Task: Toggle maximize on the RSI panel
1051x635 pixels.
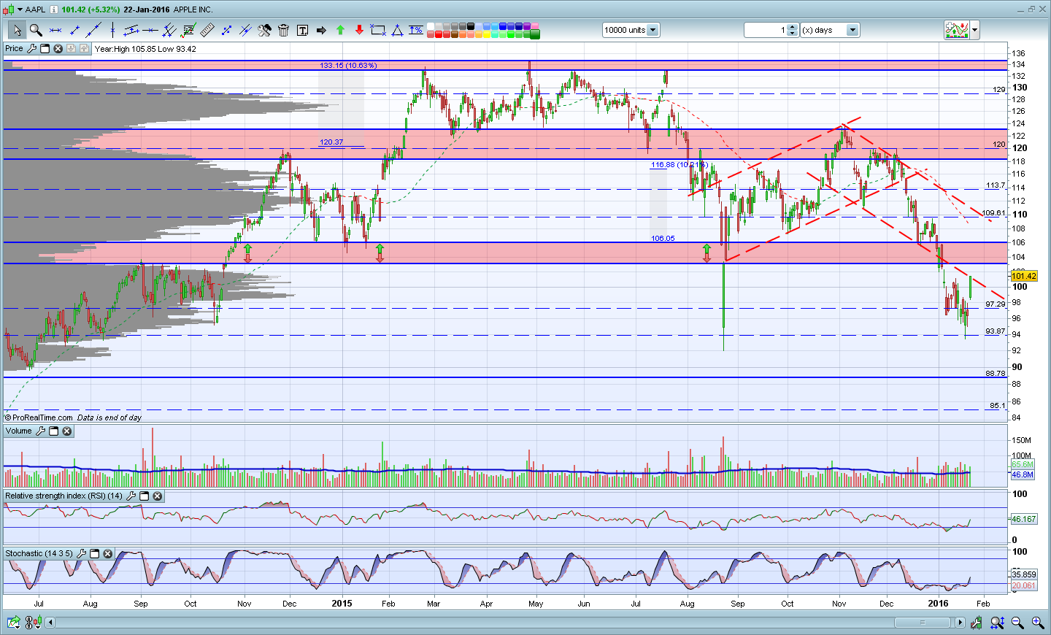Action: (145, 496)
